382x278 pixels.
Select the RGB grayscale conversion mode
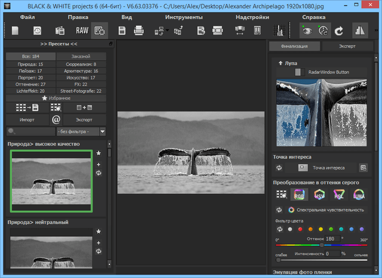[299, 194]
